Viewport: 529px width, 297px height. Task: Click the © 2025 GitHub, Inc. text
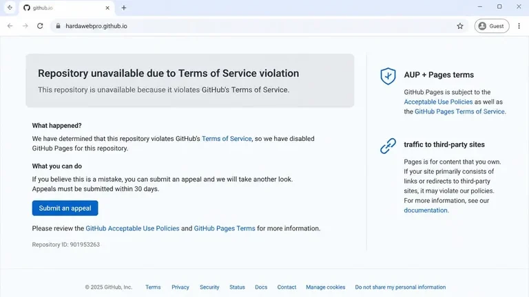[x=109, y=287]
